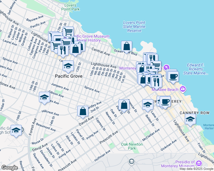Click the Seaview Ave street label
The height and width of the screenshot is (171, 214).
coord(39,161)
